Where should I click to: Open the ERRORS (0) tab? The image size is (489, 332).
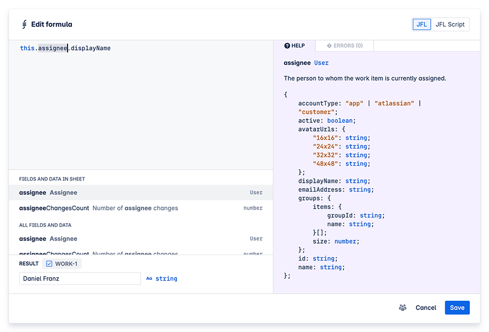tap(344, 46)
